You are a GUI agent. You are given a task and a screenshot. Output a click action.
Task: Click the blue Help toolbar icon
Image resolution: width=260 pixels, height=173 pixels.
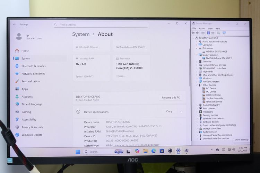point(208,33)
